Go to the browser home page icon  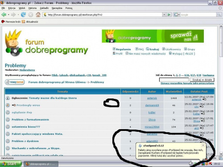point(38,15)
